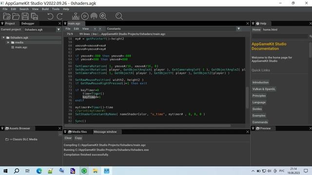The height and width of the screenshot is (175, 312).
Task: Open the Preview panel menu arrow
Action: [253, 128]
